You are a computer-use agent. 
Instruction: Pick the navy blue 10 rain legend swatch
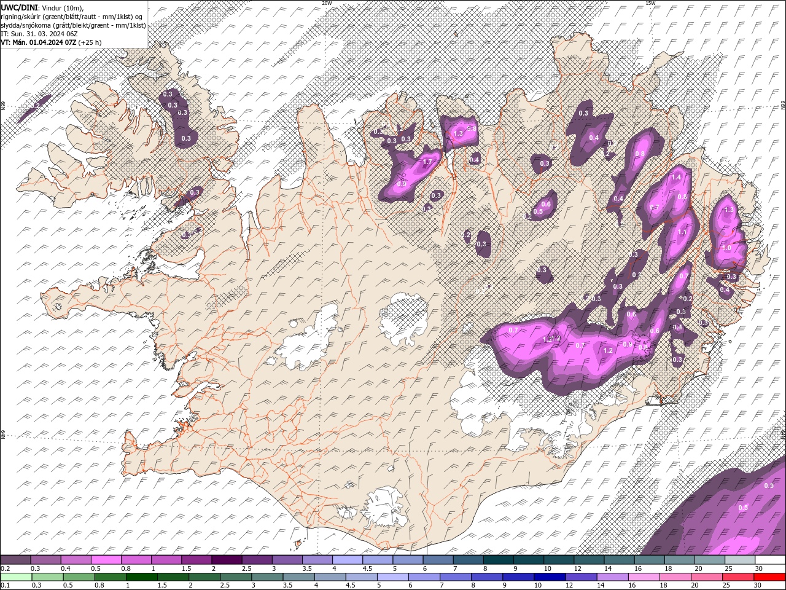[x=550, y=577]
